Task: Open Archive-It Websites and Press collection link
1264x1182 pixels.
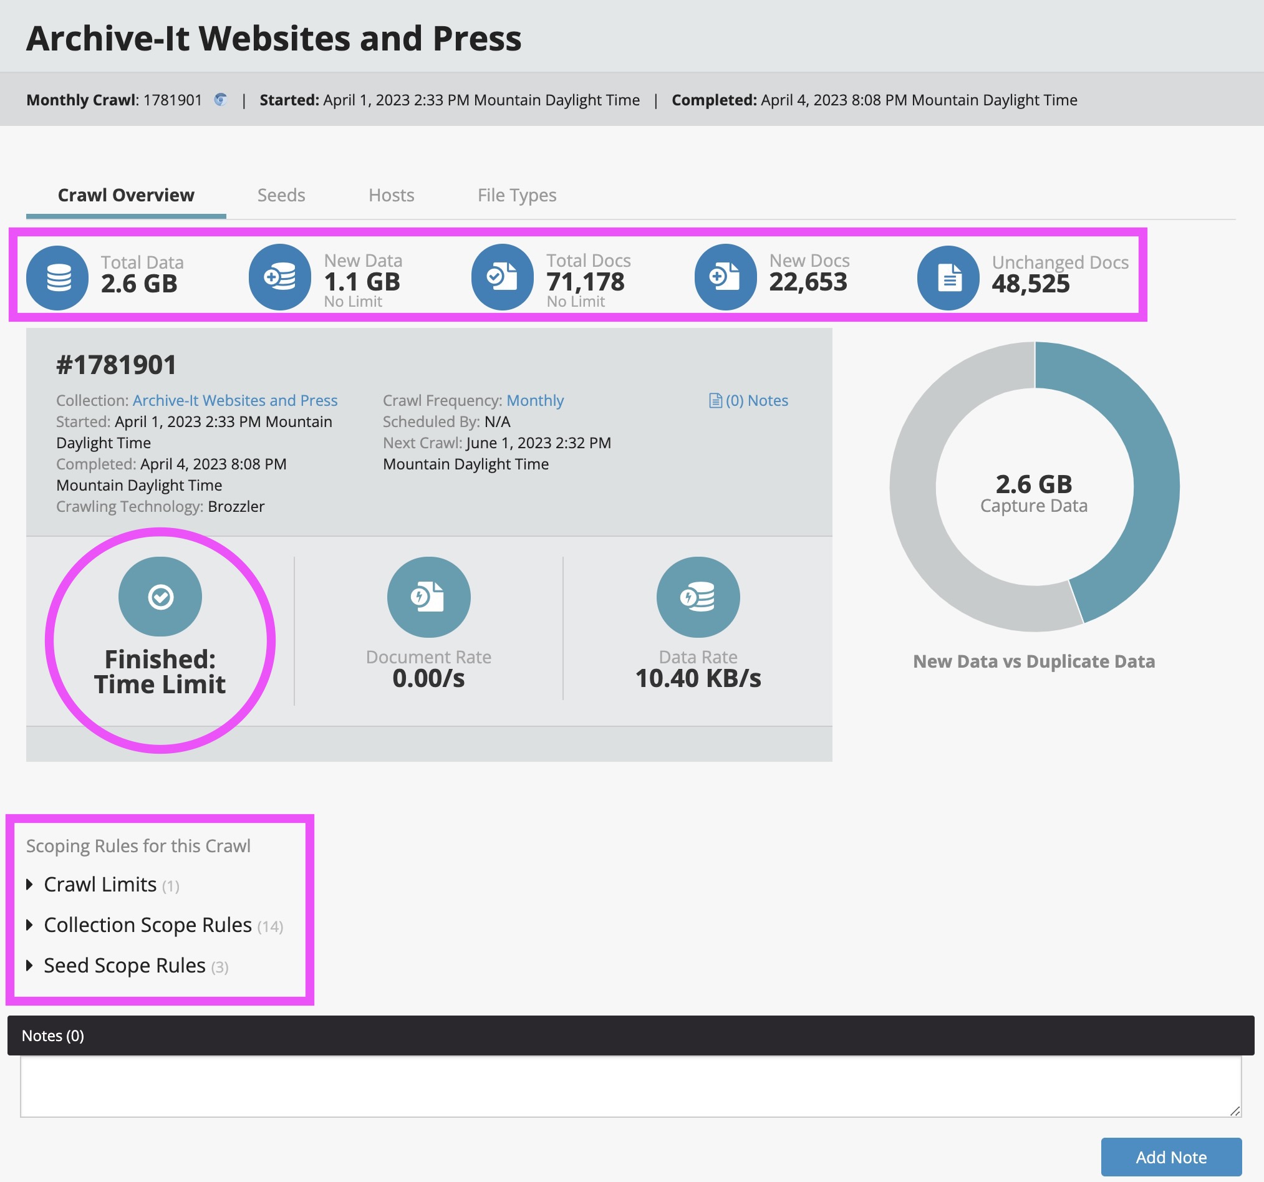Action: point(234,400)
